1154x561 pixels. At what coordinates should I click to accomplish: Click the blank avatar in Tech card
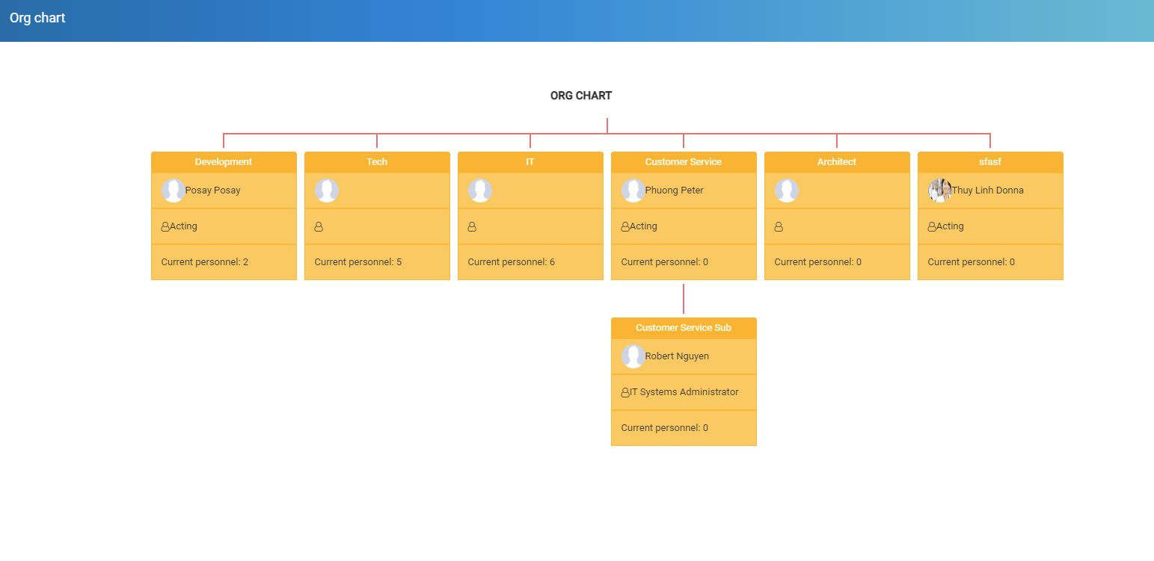pos(327,190)
